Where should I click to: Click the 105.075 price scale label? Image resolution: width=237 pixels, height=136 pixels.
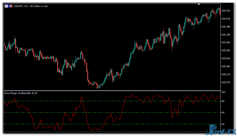[x=226, y=82]
